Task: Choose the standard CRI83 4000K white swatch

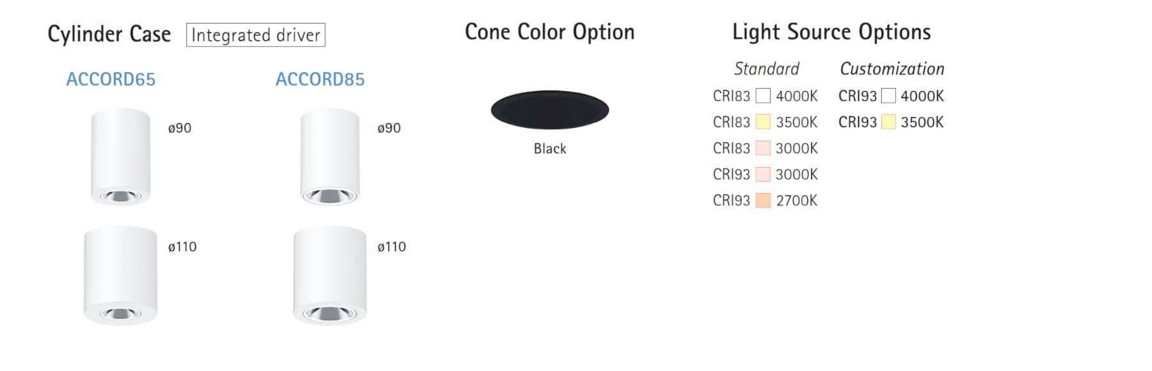Action: coord(763,96)
